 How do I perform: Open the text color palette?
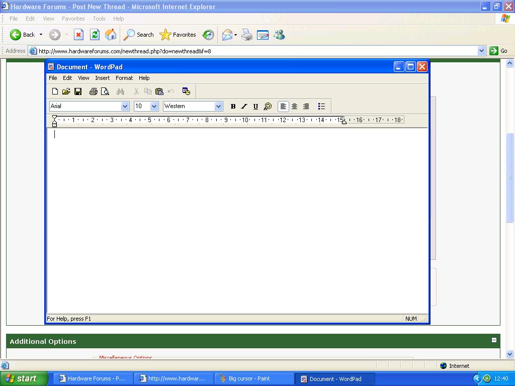click(268, 107)
